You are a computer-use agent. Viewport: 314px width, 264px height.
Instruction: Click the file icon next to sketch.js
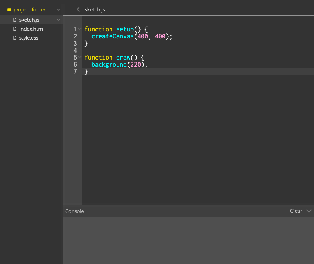tap(15, 20)
